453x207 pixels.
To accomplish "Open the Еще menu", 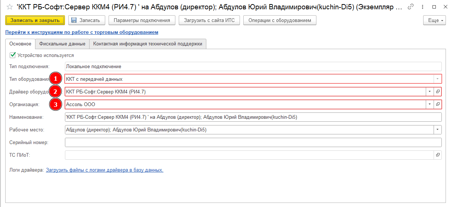I will point(434,20).
